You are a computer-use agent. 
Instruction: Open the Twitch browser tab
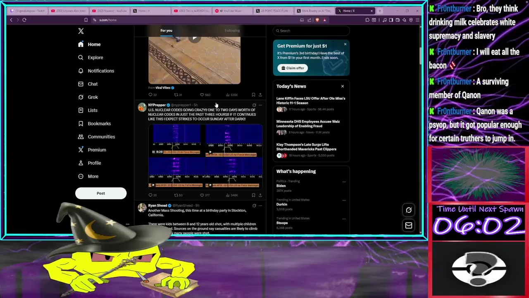pos(27,11)
